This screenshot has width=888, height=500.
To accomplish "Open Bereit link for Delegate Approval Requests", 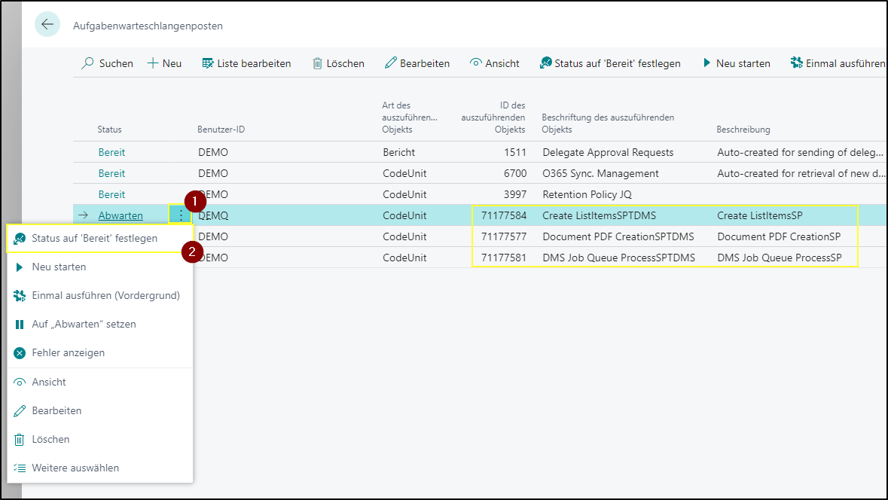I will click(111, 152).
